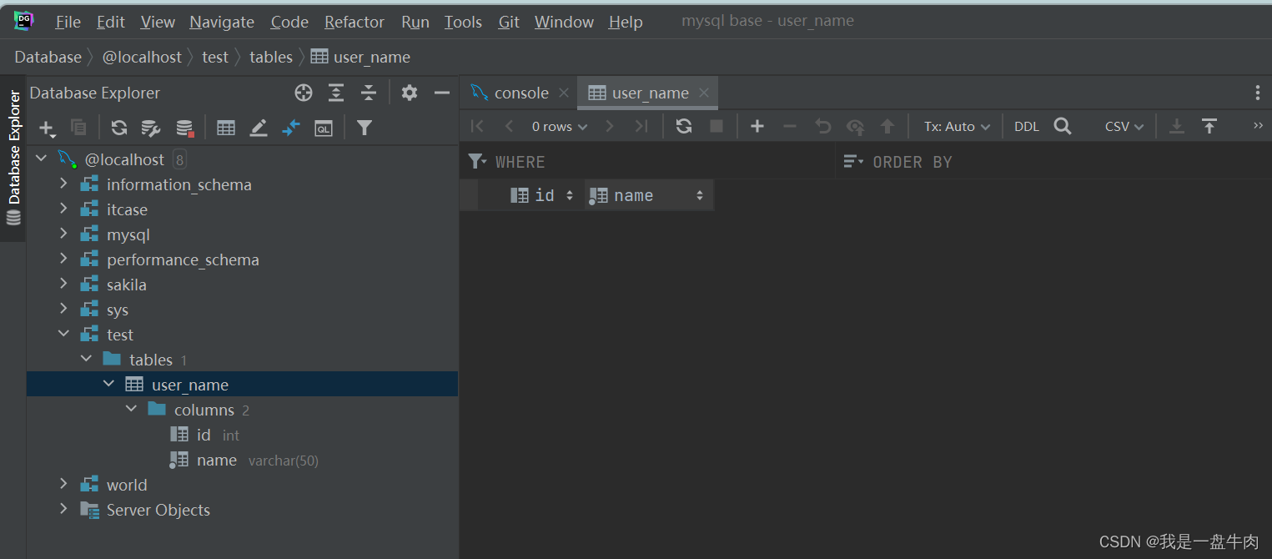Screen dimensions: 1272x559
Task: Collapse the tables folder under test
Action: 86,359
